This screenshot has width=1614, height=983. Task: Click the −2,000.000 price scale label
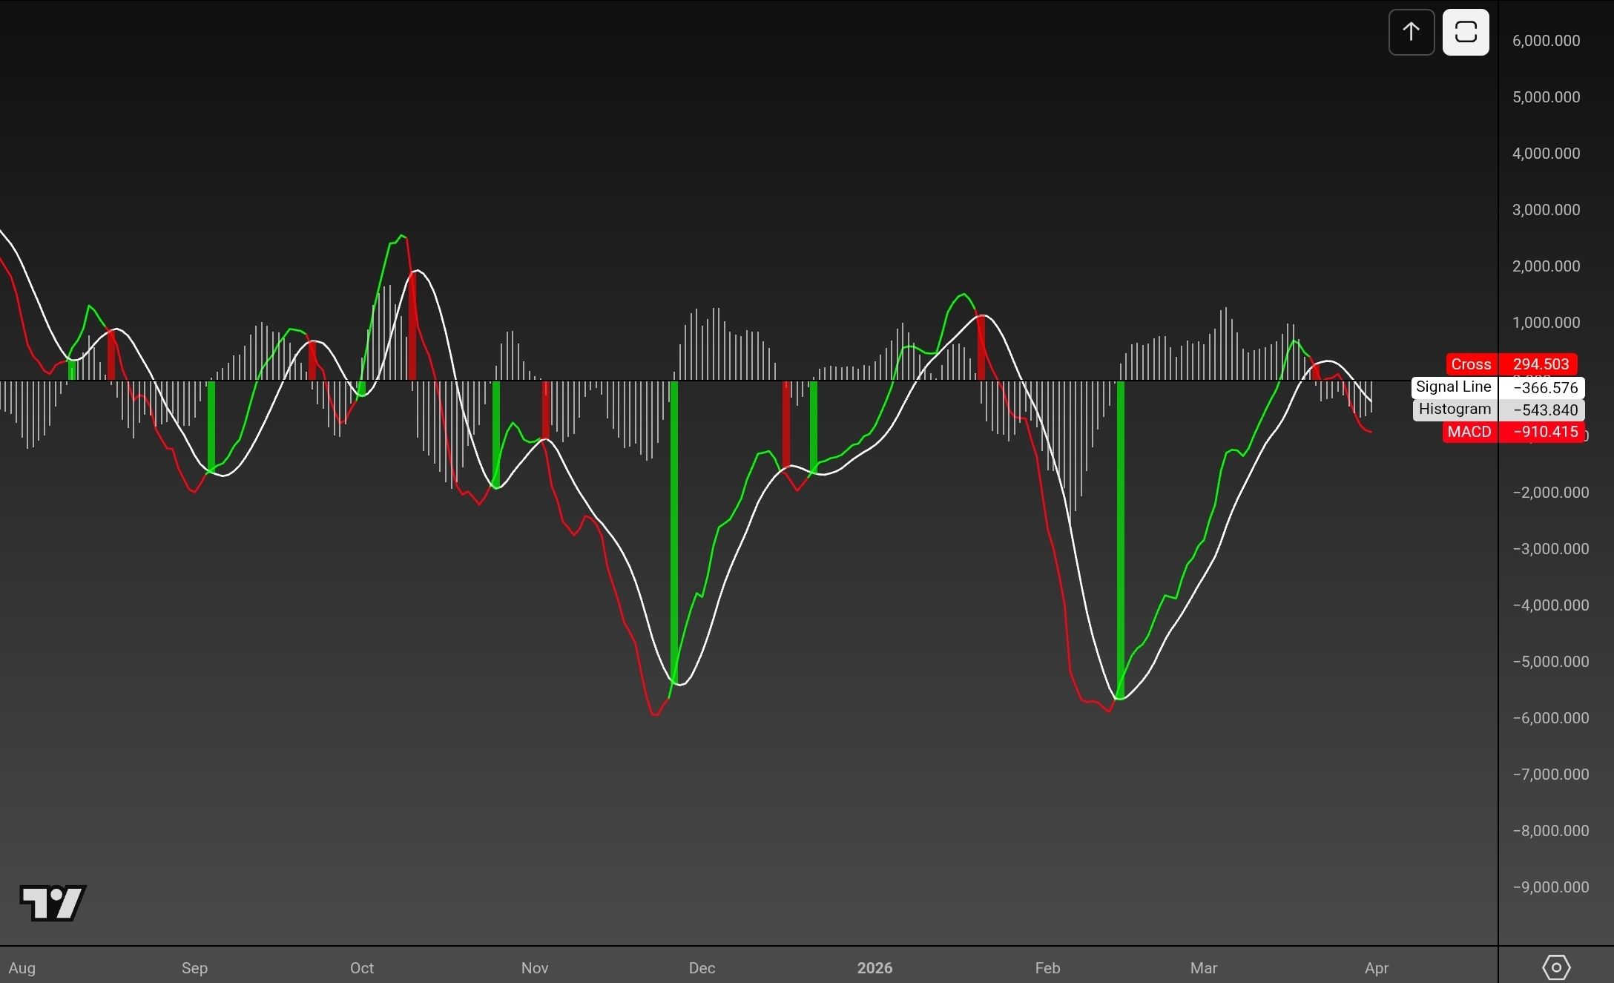coord(1551,493)
